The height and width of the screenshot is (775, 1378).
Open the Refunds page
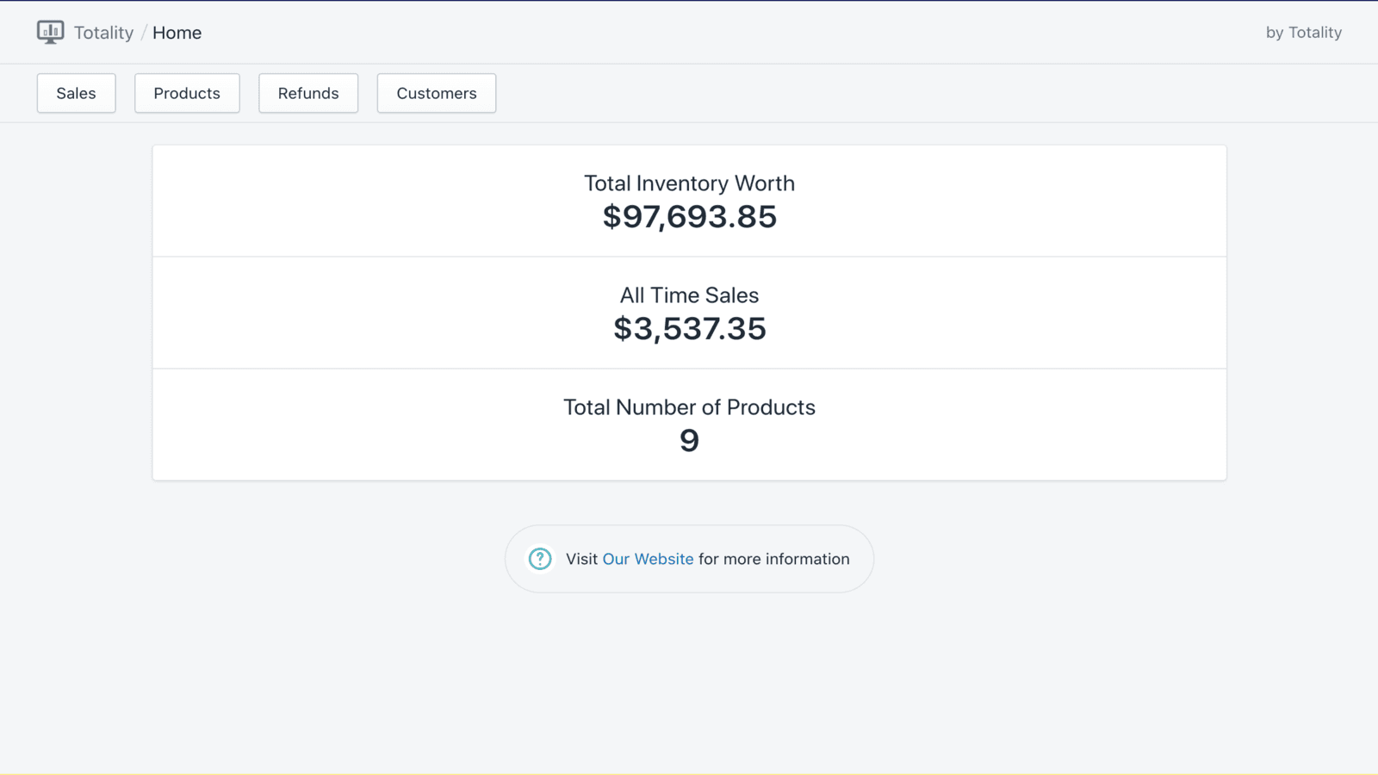coord(308,93)
